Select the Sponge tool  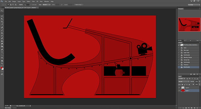[x=2, y=47]
